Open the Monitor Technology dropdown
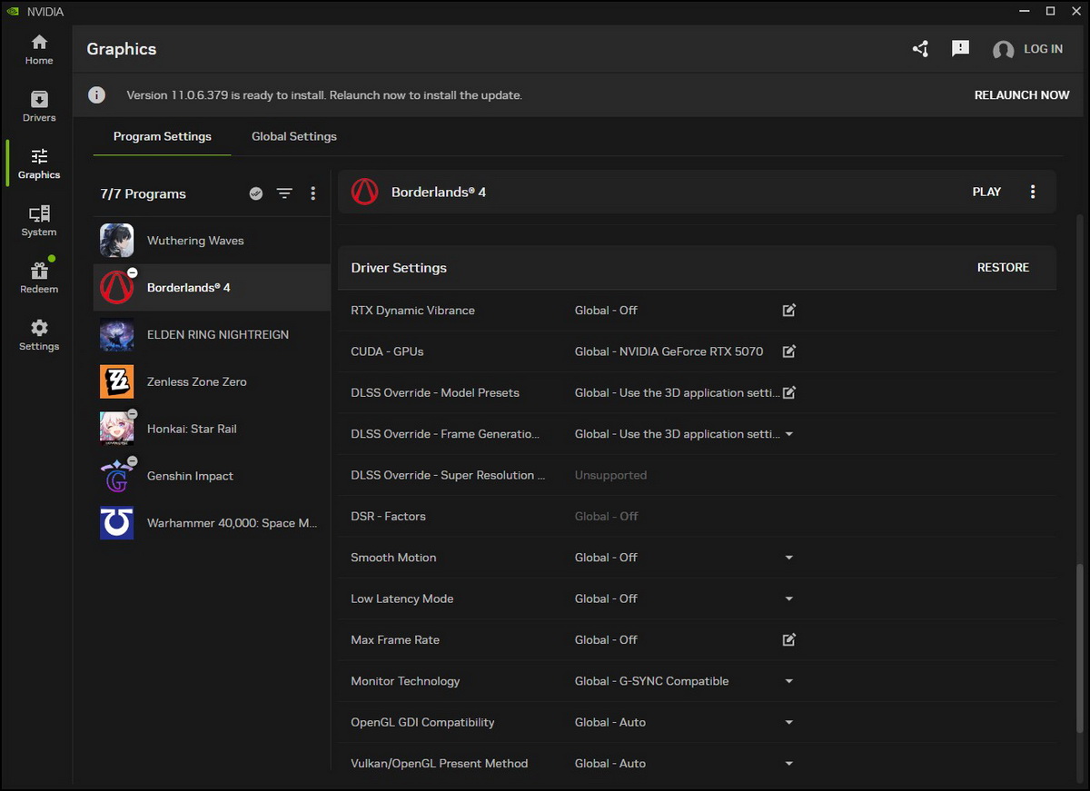Viewport: 1090px width, 791px height. tap(788, 681)
